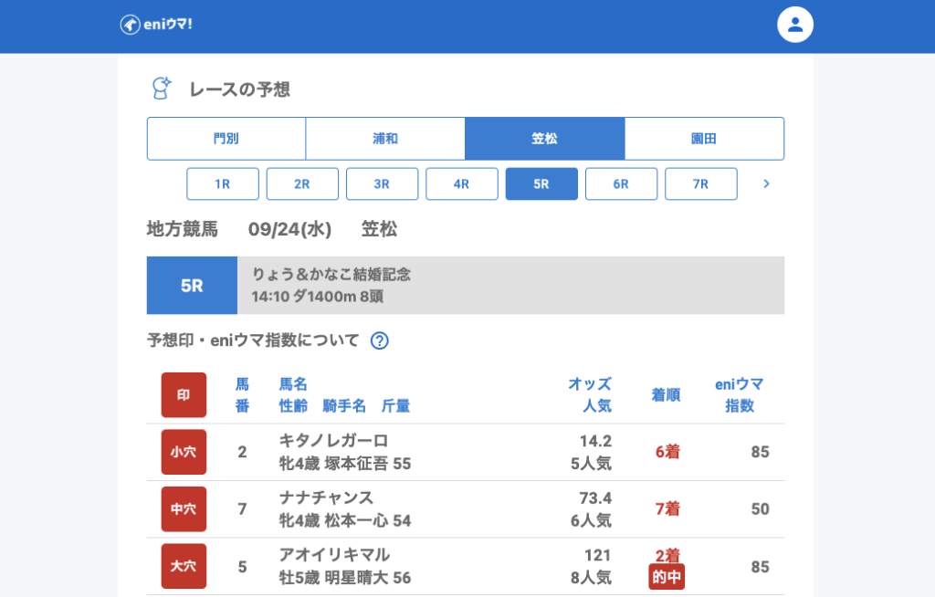Click the red 印 column header
The image size is (935, 597).
click(x=184, y=395)
